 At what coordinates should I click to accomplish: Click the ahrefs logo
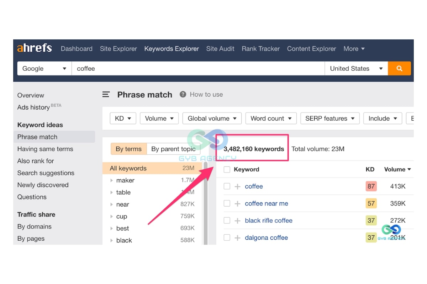coord(35,48)
